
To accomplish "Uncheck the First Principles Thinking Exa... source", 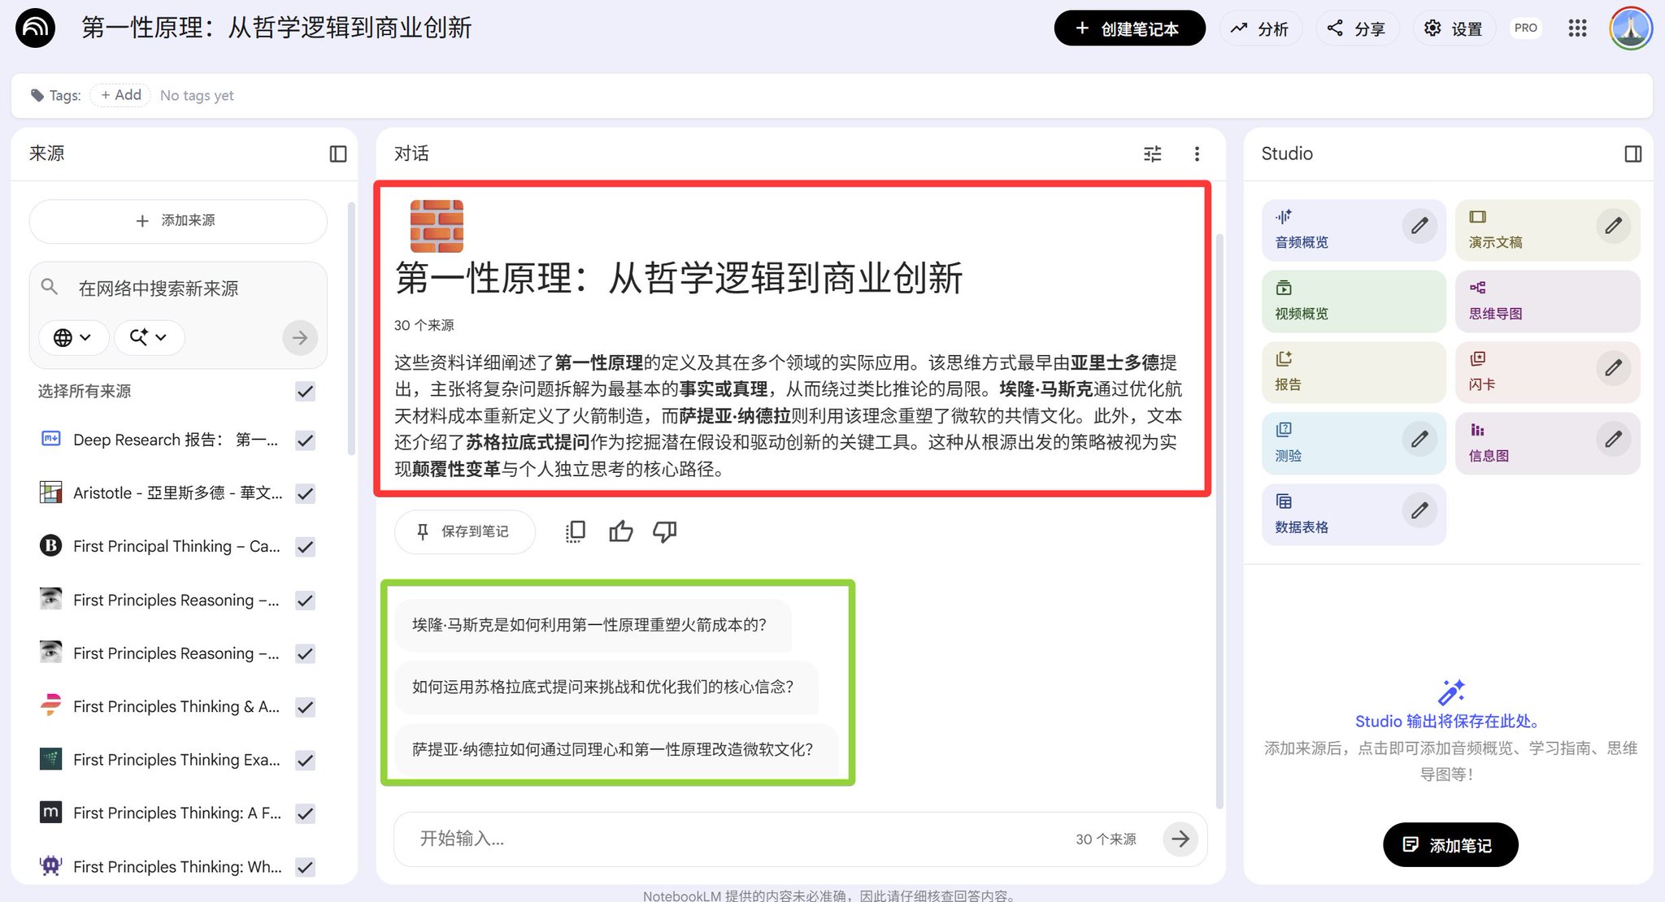I will 305,761.
